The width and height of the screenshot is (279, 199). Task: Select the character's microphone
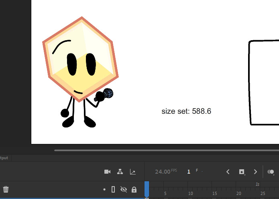(108, 93)
